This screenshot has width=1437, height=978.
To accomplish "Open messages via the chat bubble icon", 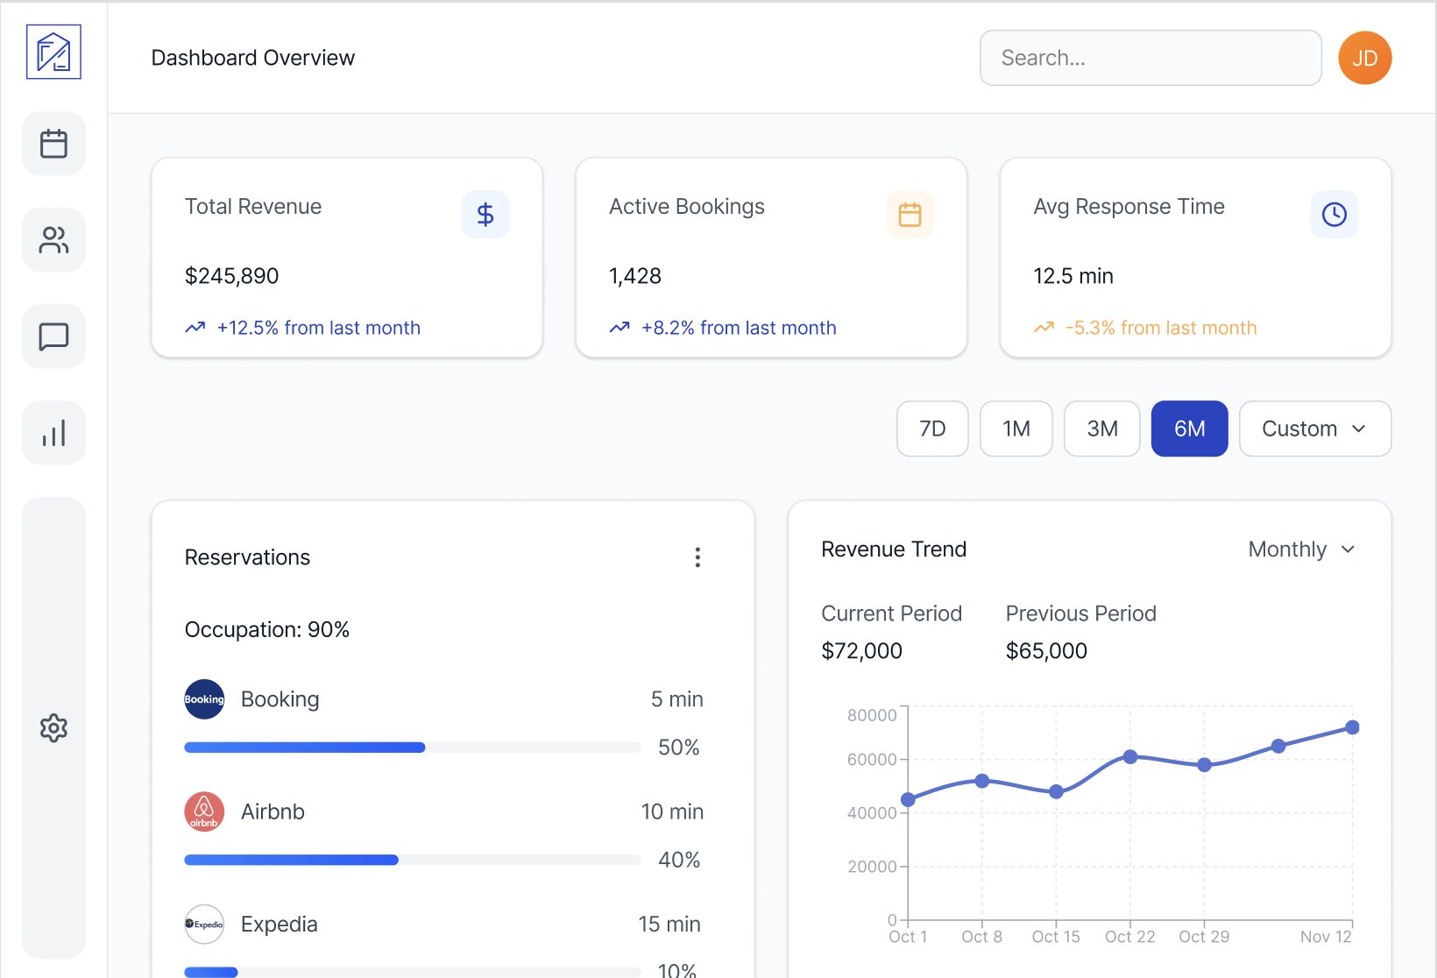I will [x=53, y=336].
